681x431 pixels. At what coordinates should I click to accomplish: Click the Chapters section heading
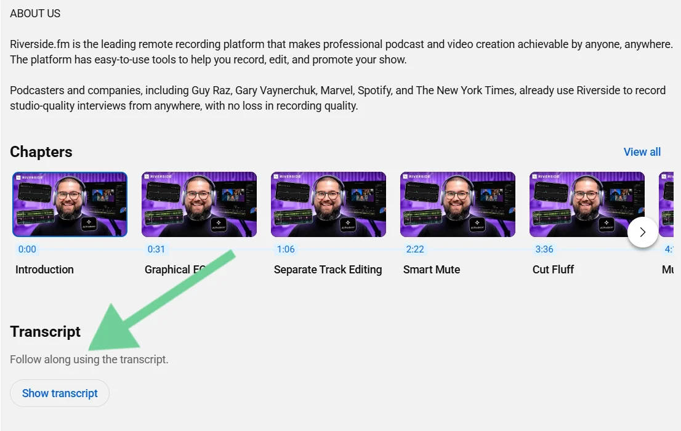(41, 152)
